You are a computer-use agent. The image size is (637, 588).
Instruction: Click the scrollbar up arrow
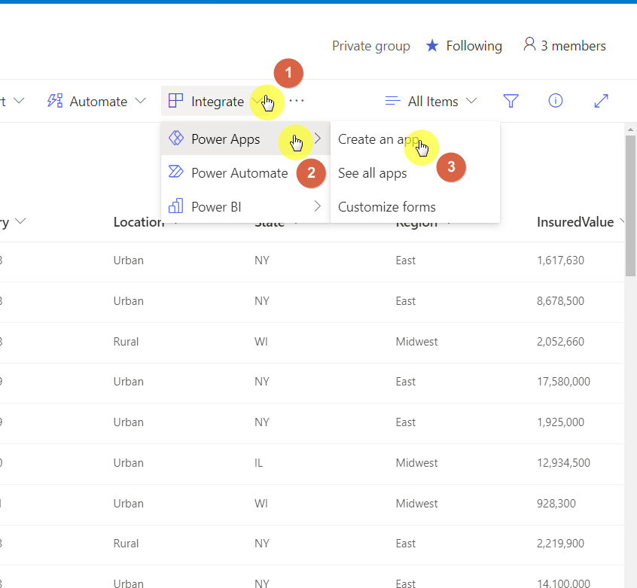(630, 129)
